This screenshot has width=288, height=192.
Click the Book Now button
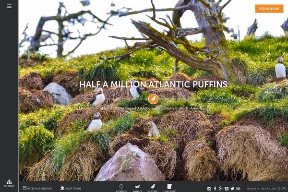269,9
